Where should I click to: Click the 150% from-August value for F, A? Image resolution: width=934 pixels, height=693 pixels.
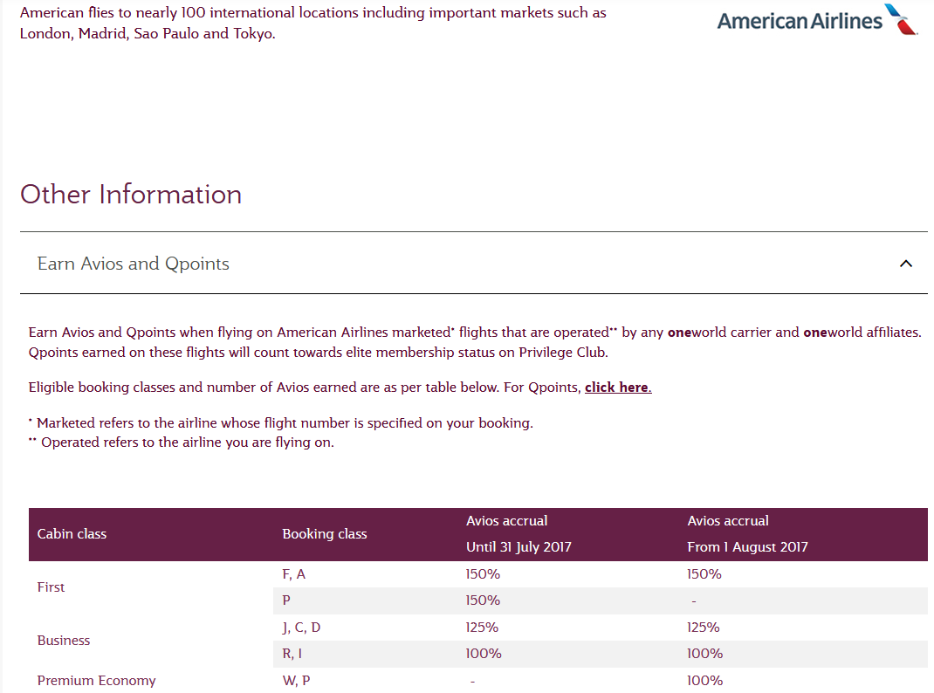[x=704, y=574]
